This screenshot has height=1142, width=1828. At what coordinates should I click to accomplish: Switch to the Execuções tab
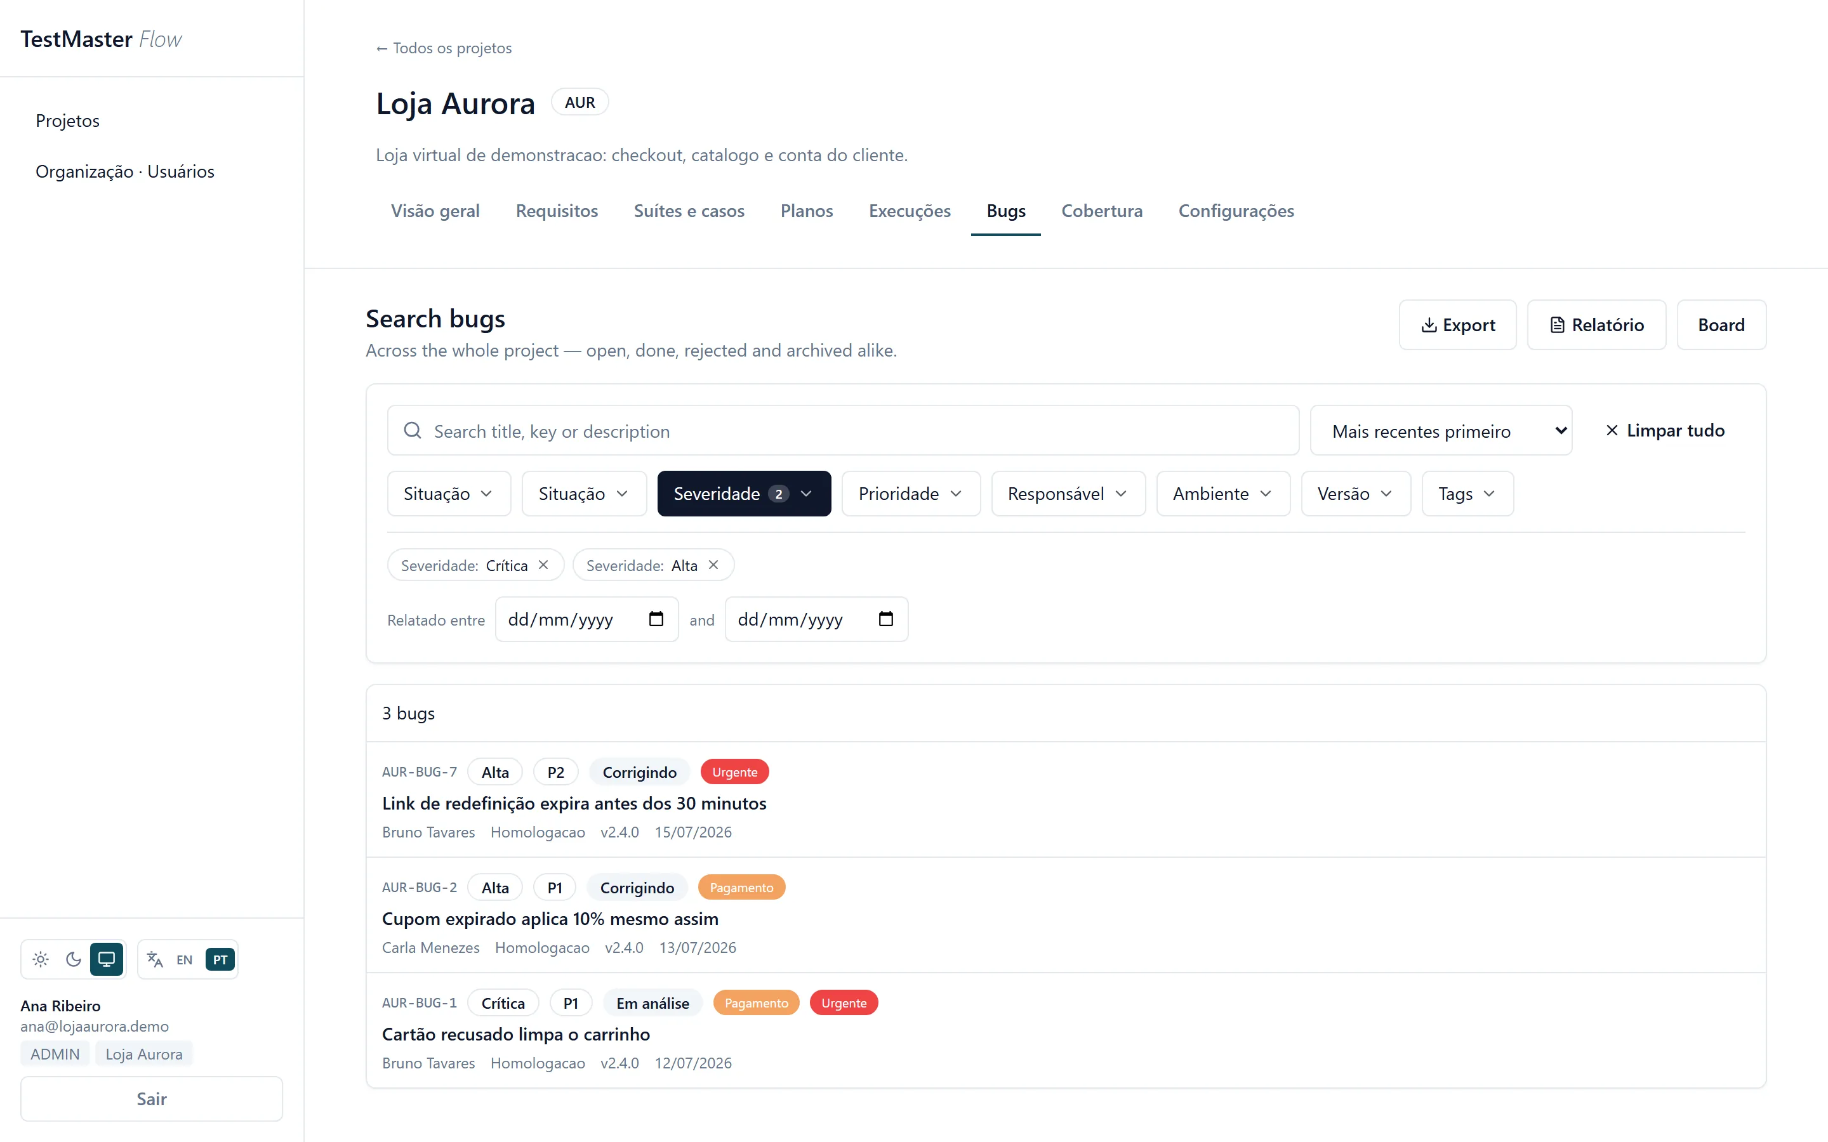(x=910, y=211)
